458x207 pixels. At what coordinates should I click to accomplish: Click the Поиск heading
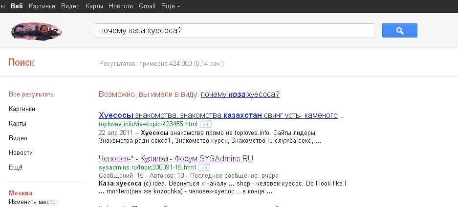tap(21, 62)
